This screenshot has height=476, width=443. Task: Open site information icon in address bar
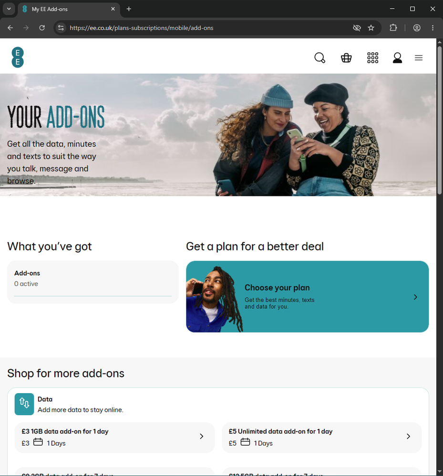[x=61, y=28]
